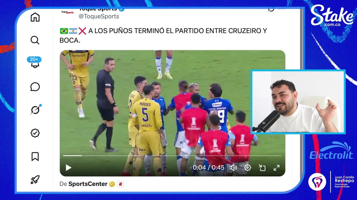Open the SportsCenter source link
357x200 pixels.
click(88, 184)
